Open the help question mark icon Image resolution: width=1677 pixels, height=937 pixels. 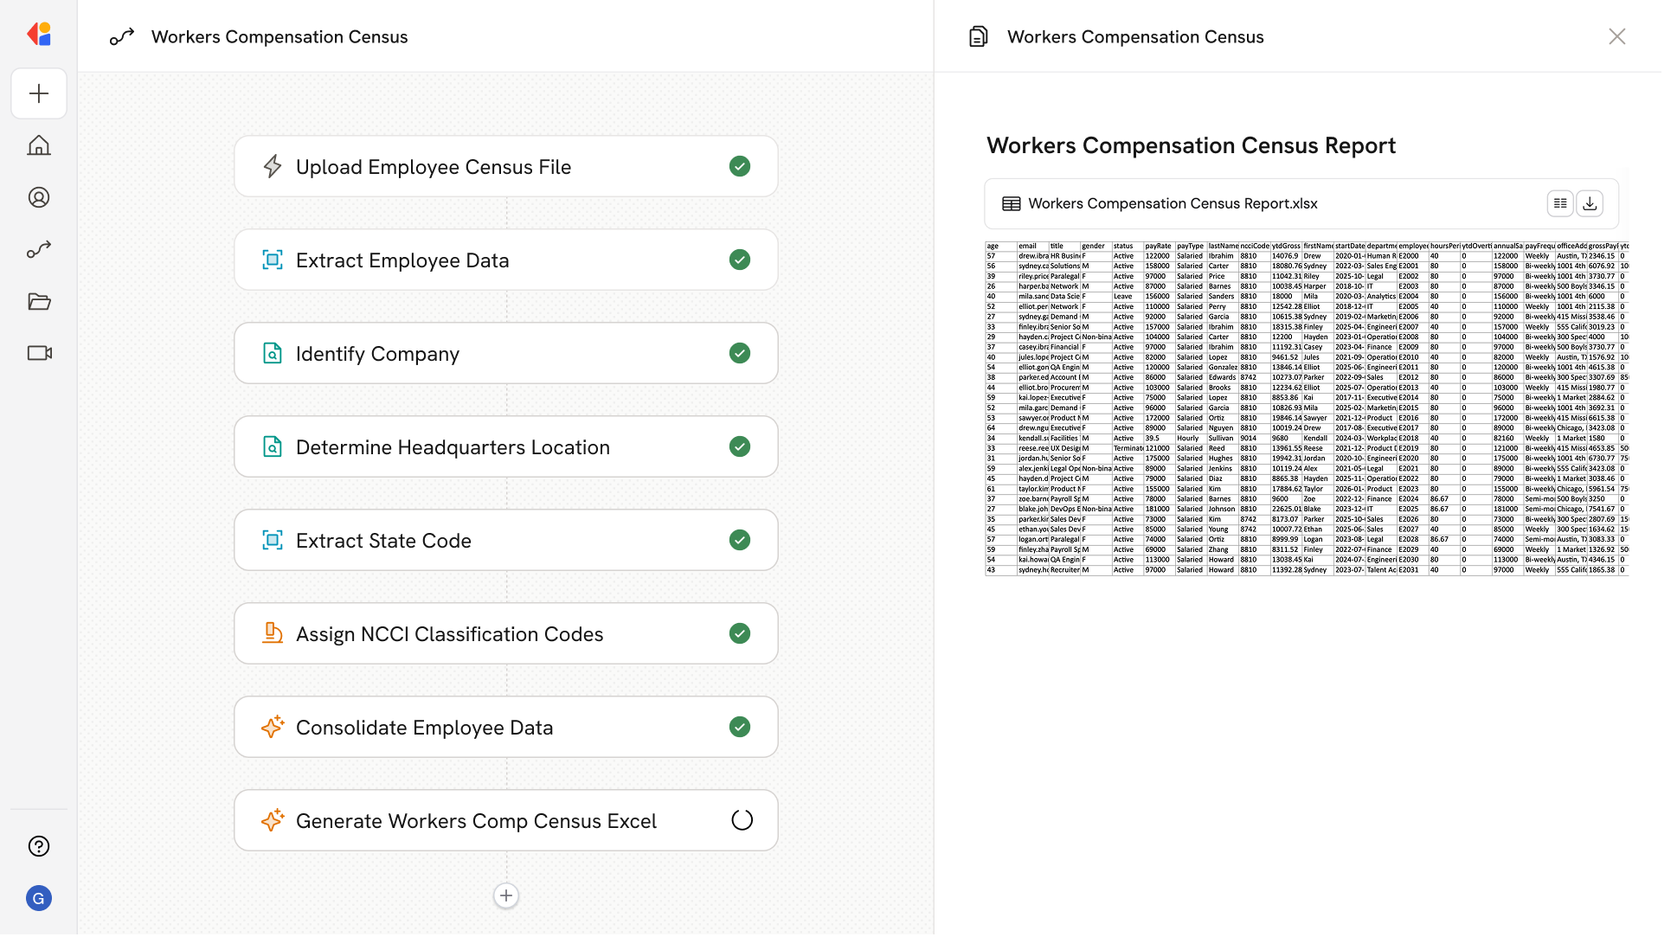(39, 846)
